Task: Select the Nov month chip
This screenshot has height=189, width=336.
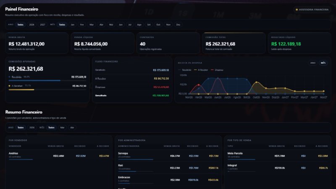Action: click(x=168, y=25)
